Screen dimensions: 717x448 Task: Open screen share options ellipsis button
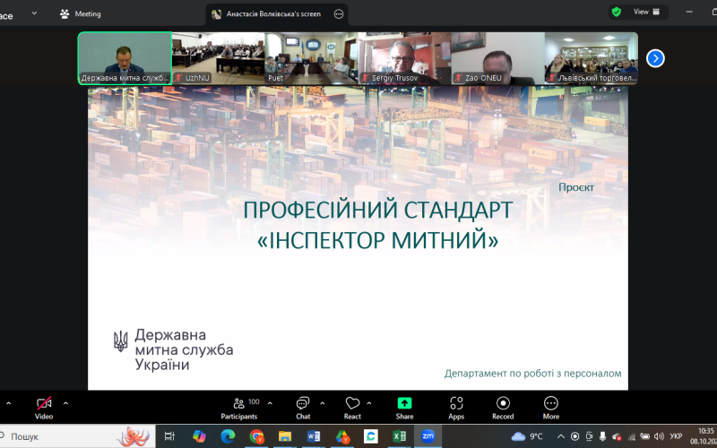(x=339, y=14)
